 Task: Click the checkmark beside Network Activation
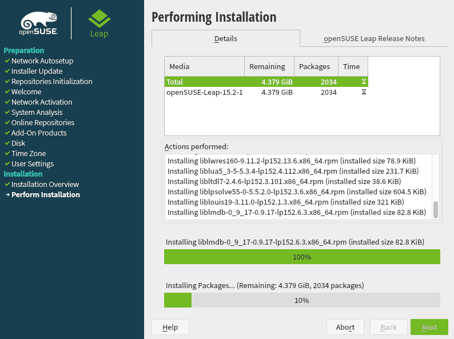(x=7, y=102)
